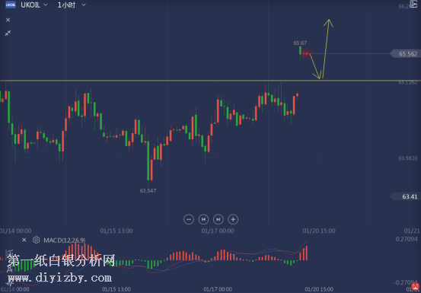Open MACD settings gear
The image size is (421, 293).
(x=36, y=240)
